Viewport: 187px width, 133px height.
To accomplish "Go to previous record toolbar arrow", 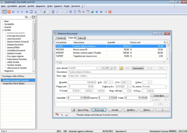I will [x=18, y=12].
